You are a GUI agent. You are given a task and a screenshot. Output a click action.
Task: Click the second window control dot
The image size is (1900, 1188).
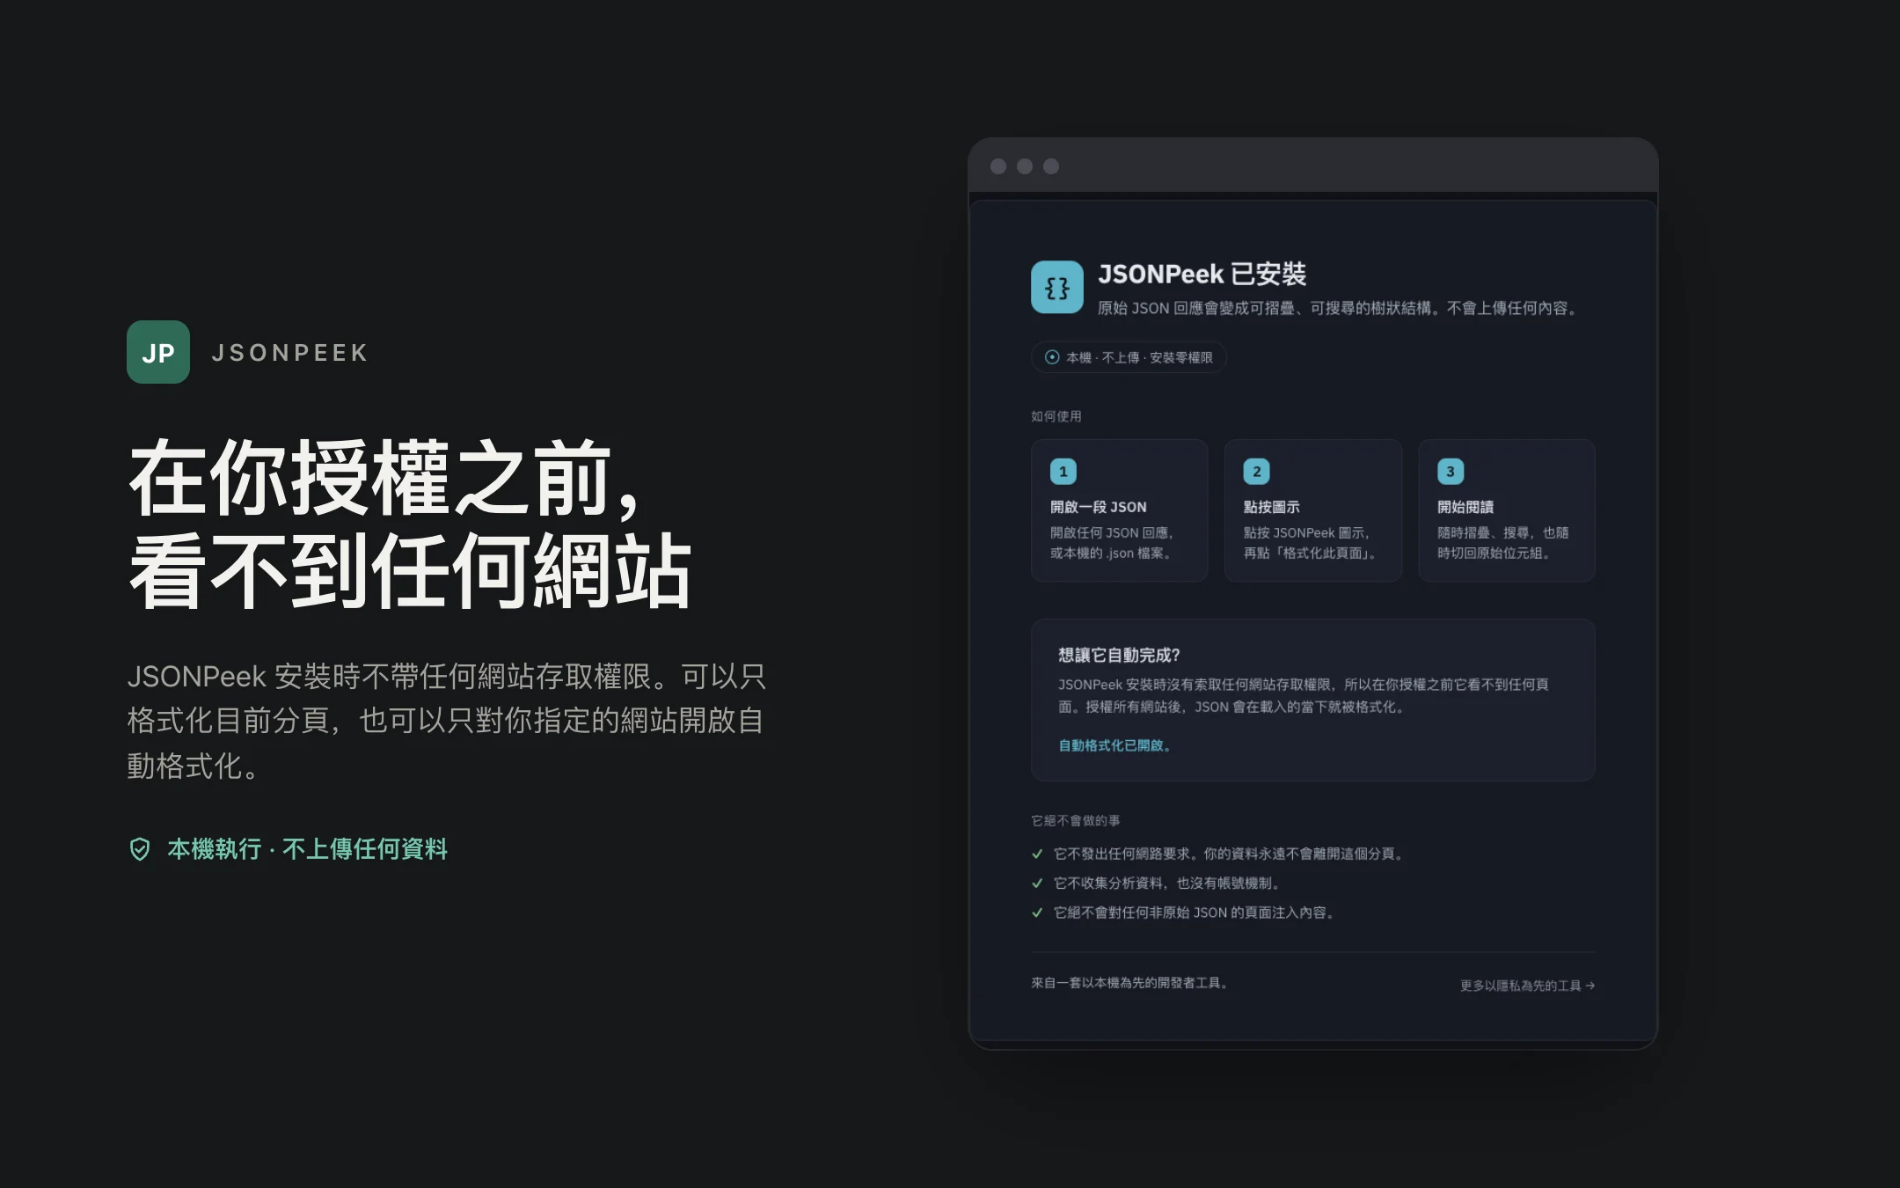click(1025, 166)
